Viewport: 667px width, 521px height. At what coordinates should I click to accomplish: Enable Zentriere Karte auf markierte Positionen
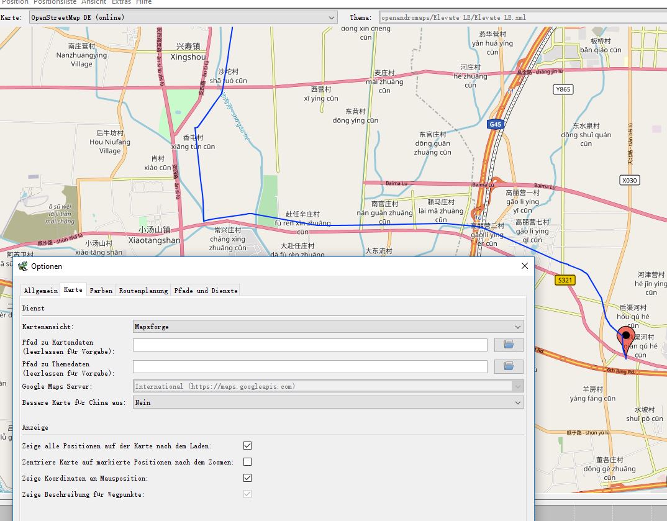[x=247, y=462]
